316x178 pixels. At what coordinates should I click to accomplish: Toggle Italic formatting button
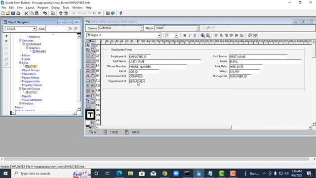190,36
